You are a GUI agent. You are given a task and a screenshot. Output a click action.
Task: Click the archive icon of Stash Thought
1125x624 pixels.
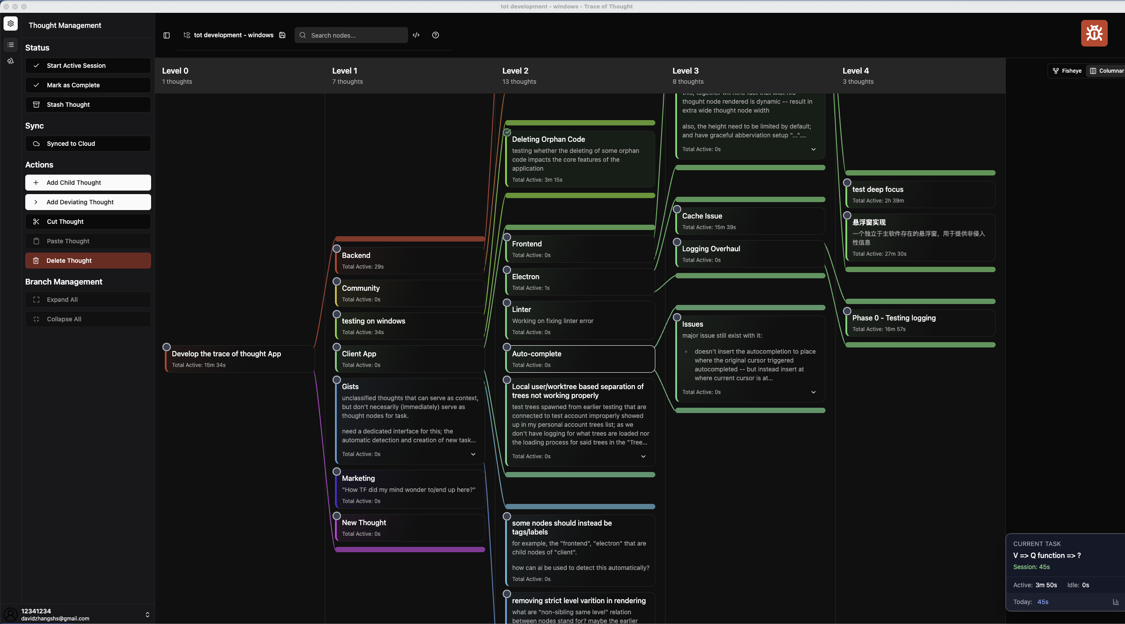click(36, 105)
